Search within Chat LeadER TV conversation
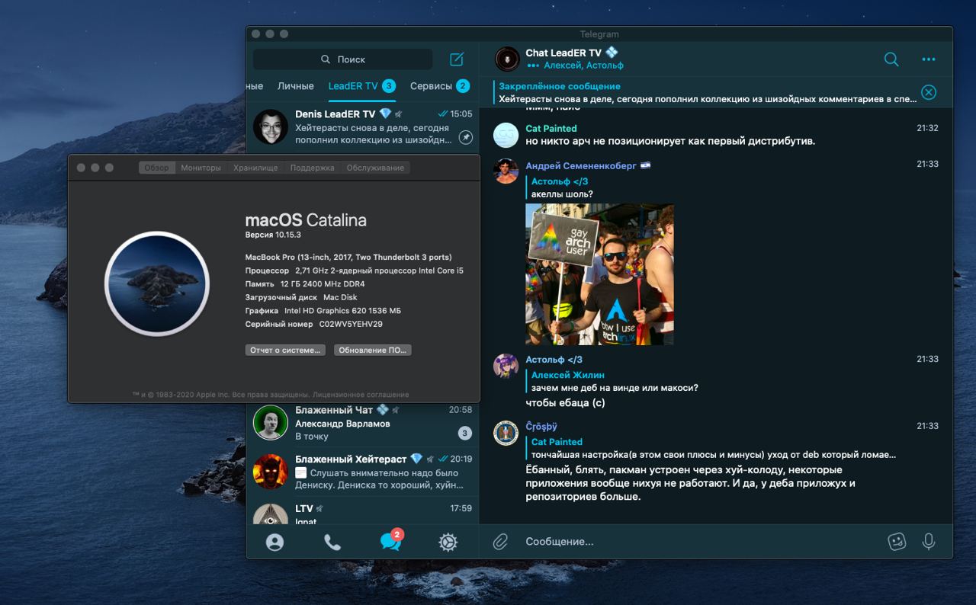 (x=891, y=59)
